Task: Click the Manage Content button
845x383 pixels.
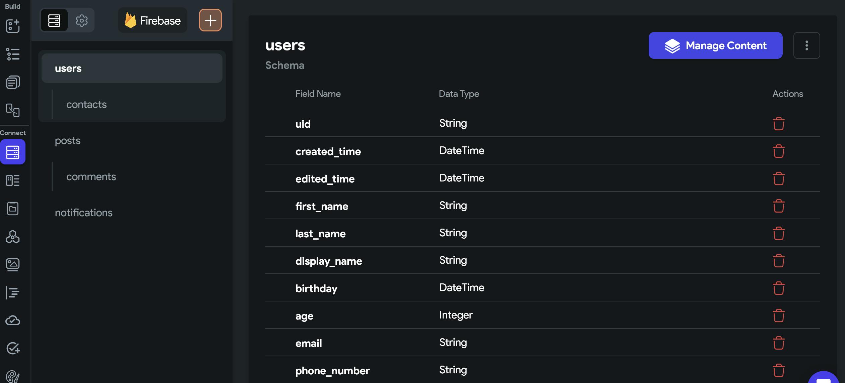Action: coord(715,45)
